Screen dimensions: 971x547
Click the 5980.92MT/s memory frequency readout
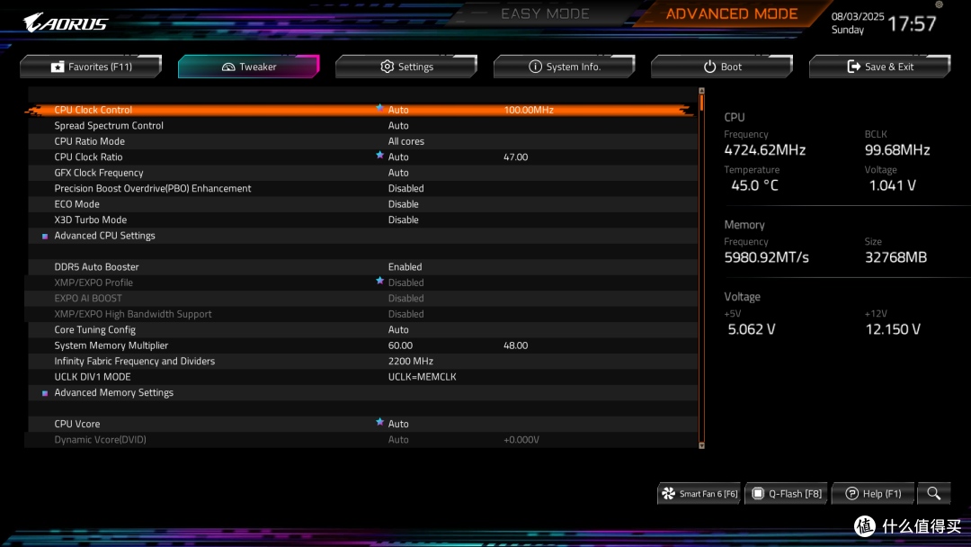click(x=767, y=257)
